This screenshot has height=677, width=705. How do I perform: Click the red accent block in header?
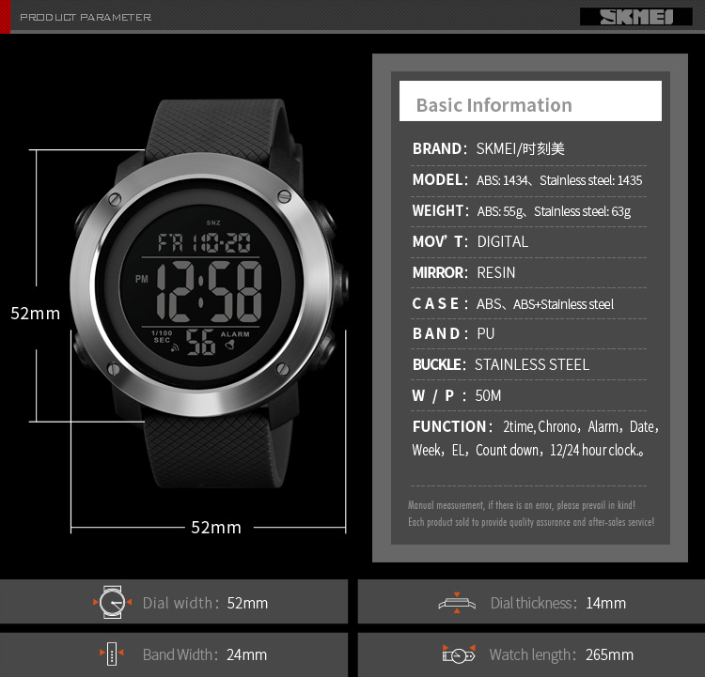[x=5, y=16]
